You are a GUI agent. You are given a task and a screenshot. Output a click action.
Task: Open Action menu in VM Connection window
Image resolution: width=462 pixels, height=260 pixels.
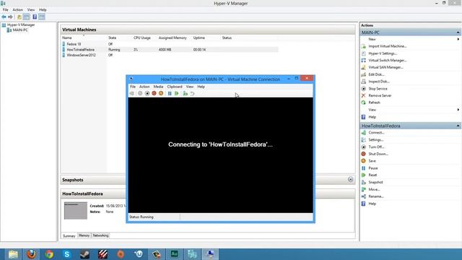coord(144,87)
